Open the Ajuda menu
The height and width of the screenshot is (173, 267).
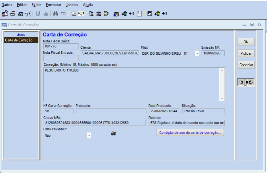pyautogui.click(x=88, y=5)
